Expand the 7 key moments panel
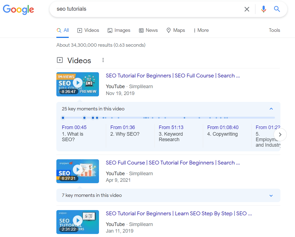295x237 pixels. pyautogui.click(x=271, y=196)
